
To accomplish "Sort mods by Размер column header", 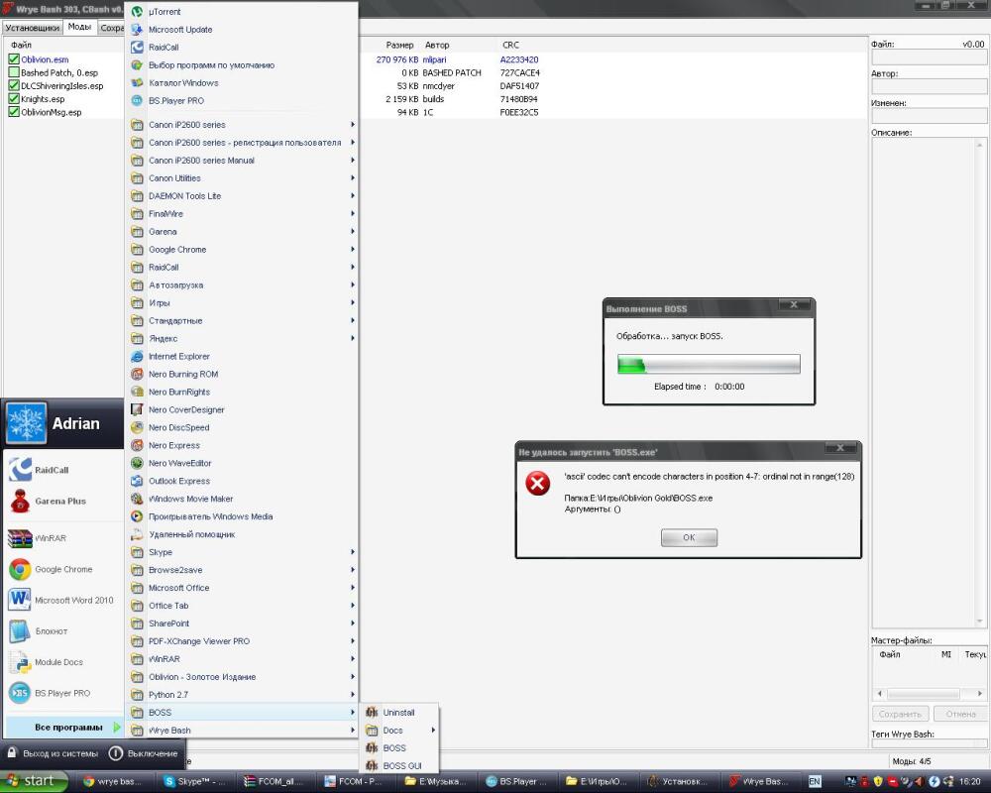I will [x=399, y=45].
